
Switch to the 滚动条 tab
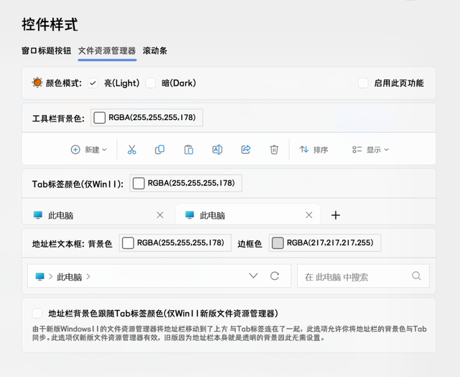click(155, 51)
